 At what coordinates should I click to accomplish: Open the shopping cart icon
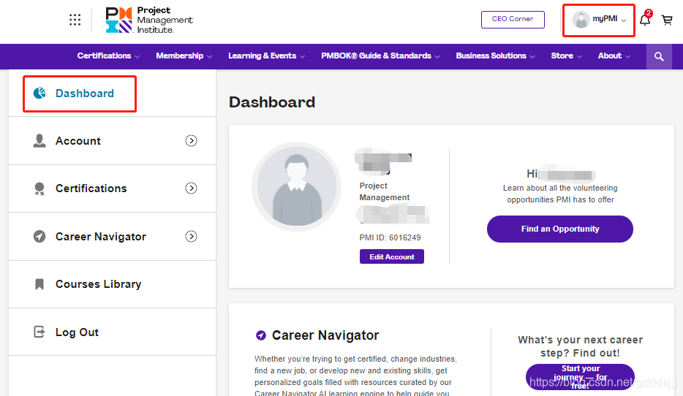pos(667,20)
